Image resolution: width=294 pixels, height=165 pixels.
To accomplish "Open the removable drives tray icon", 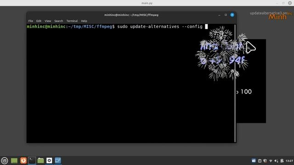I will click(282, 161).
